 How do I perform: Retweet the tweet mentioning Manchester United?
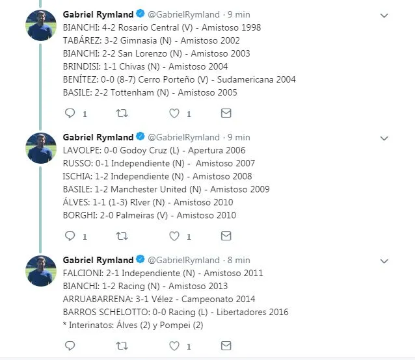122,236
